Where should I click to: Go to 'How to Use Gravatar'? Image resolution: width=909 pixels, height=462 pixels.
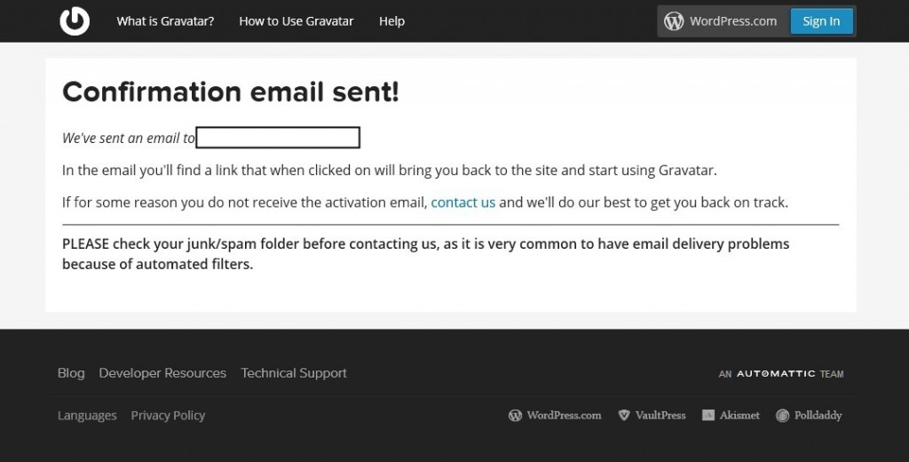296,21
